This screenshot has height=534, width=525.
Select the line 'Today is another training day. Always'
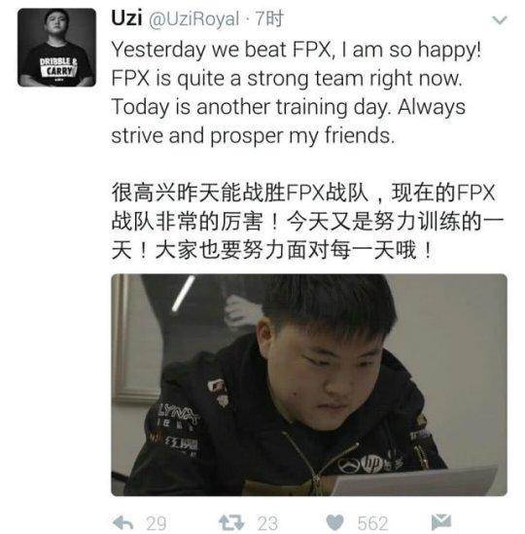click(x=289, y=107)
